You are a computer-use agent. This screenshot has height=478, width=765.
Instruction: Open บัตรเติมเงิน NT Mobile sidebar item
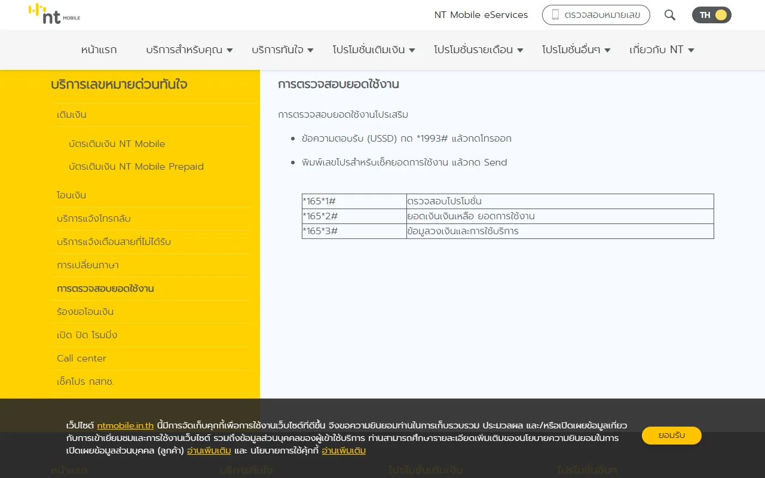(117, 144)
